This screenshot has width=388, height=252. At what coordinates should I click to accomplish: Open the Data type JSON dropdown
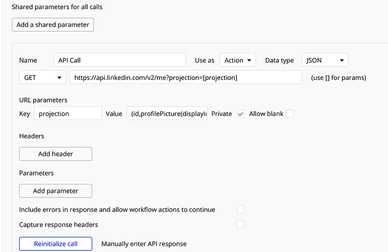coord(325,60)
